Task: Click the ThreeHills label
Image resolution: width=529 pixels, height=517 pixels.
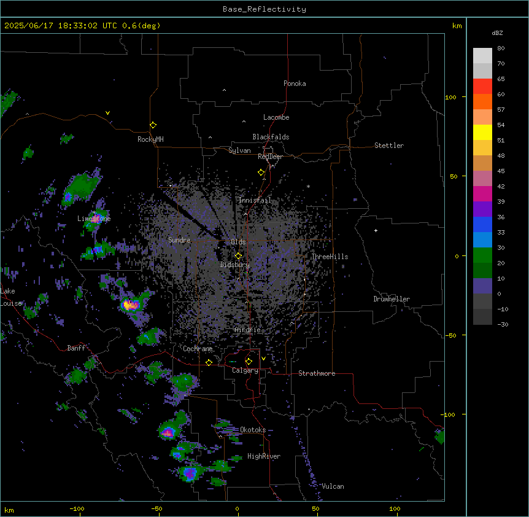Action: click(330, 257)
